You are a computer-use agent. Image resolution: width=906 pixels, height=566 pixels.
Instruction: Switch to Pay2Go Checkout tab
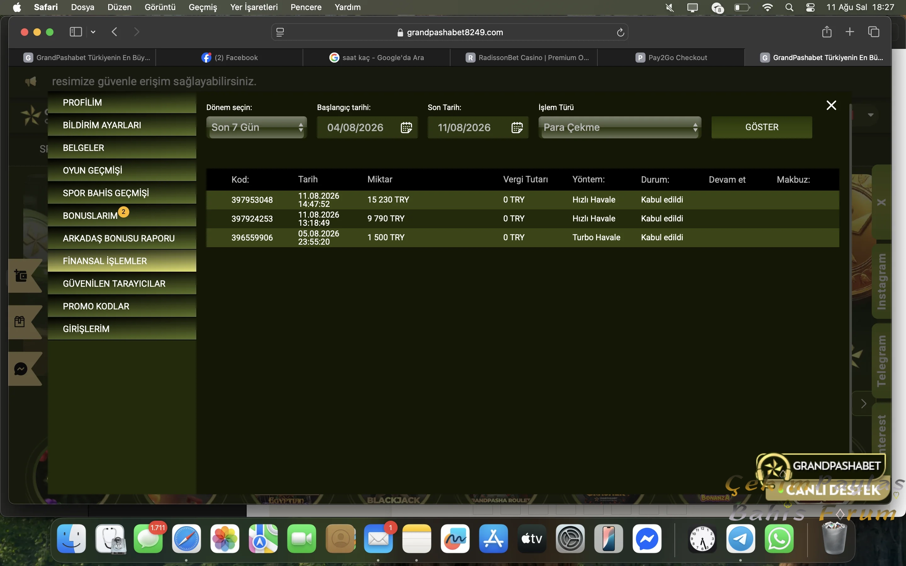pos(671,58)
